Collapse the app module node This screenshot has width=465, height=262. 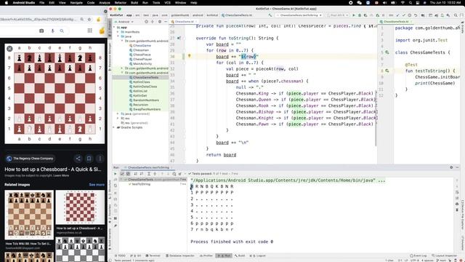tap(115, 28)
